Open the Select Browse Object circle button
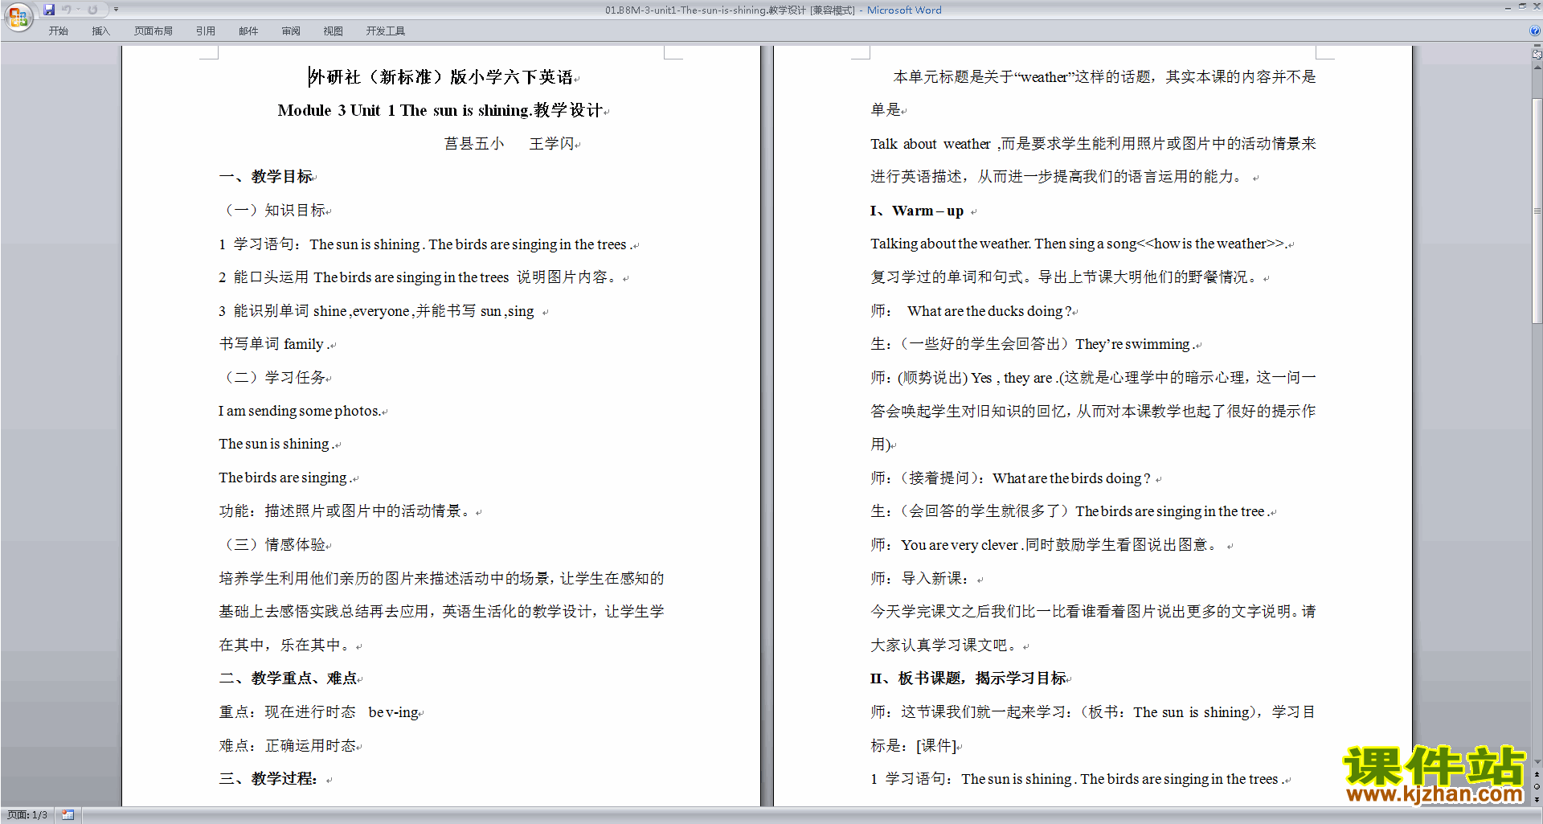Image resolution: width=1543 pixels, height=824 pixels. point(1537,786)
